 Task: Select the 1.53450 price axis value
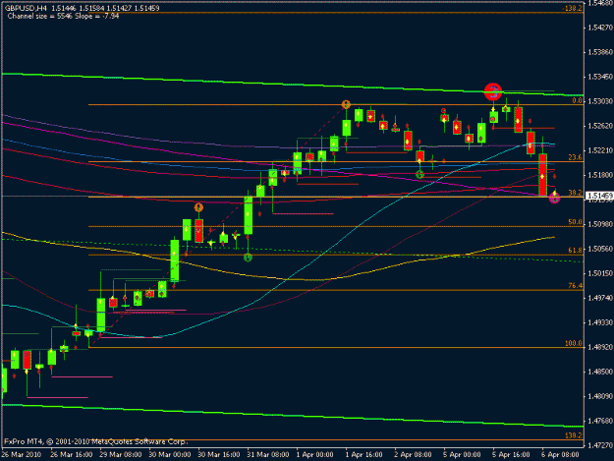pos(600,77)
